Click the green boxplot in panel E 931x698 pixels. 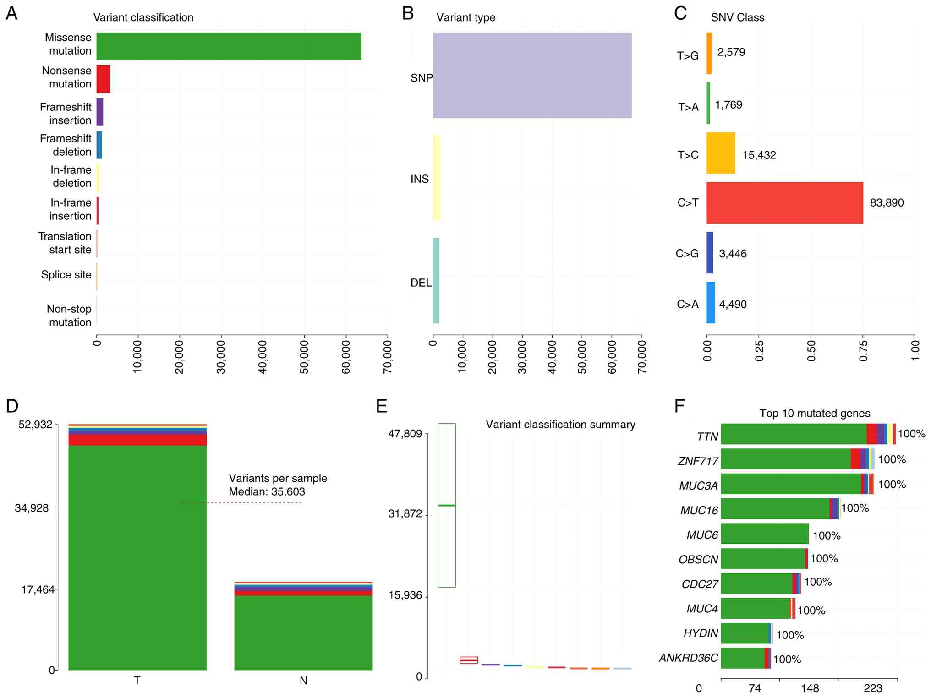point(446,505)
